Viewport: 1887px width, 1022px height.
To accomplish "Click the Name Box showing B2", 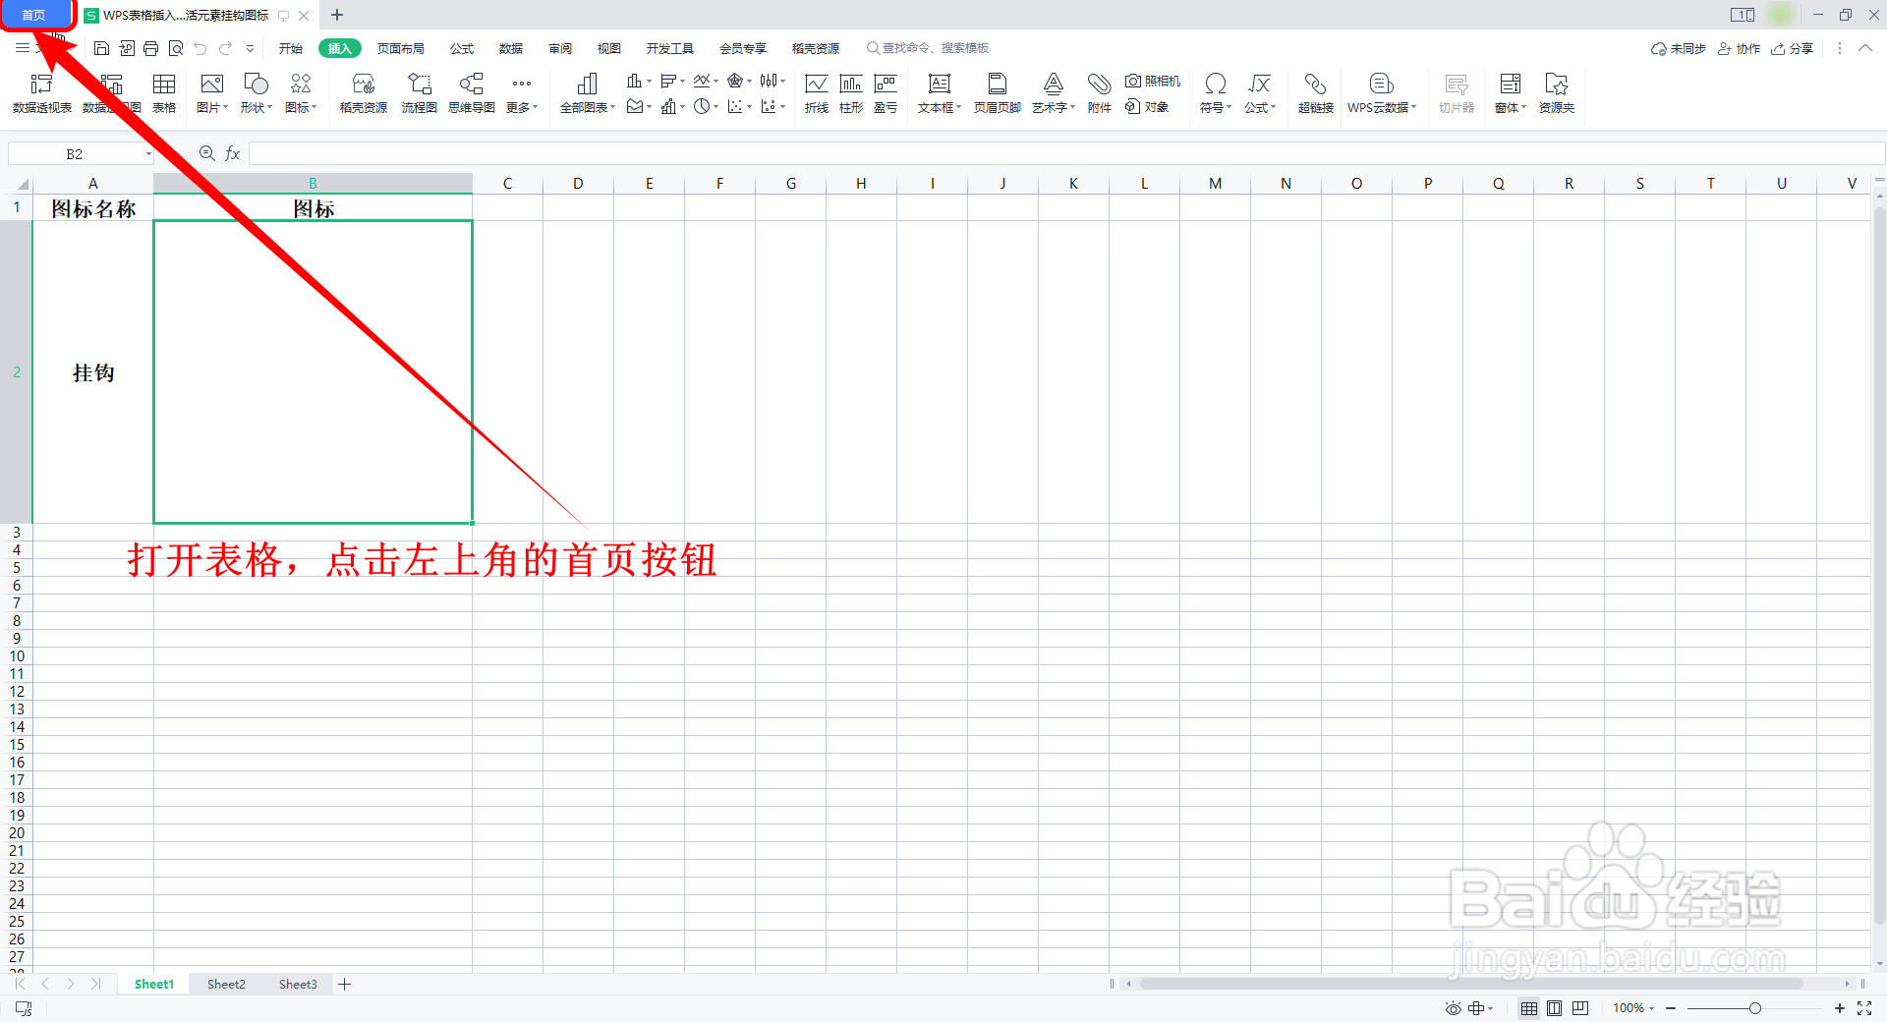I will point(74,153).
